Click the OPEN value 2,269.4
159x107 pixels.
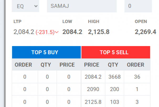145,32
